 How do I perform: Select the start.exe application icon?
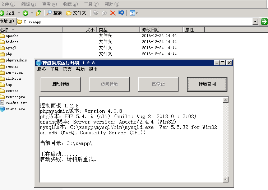[3, 109]
